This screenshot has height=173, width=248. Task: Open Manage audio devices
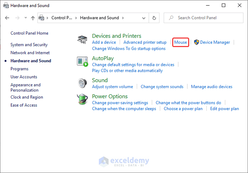coord(212,87)
